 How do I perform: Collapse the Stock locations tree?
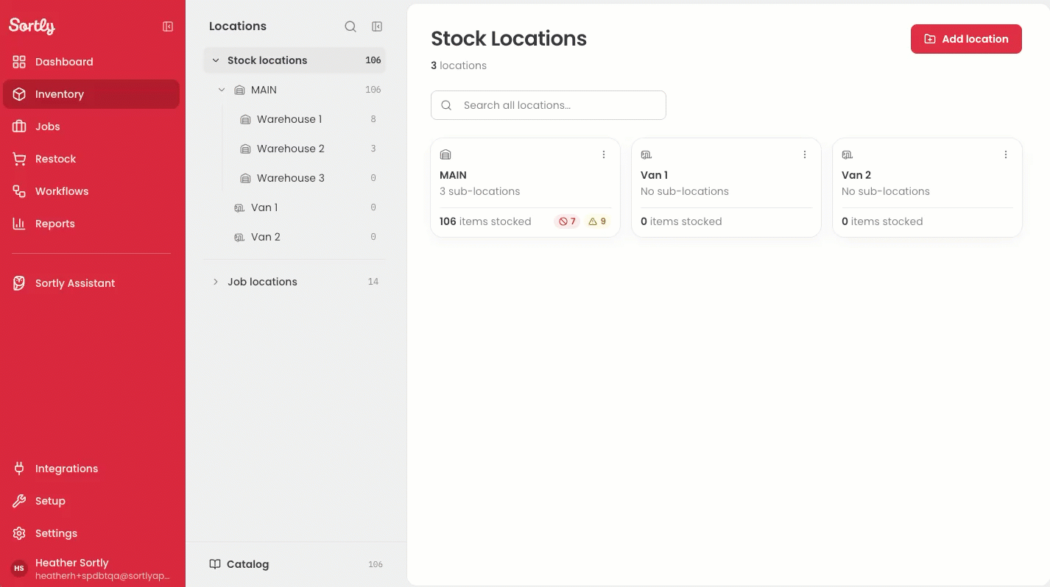(x=216, y=60)
